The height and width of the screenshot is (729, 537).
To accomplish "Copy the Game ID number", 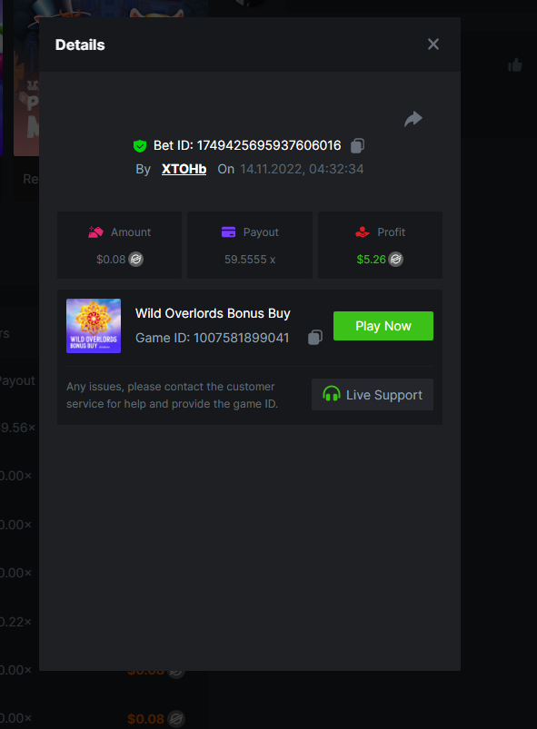I will point(315,337).
